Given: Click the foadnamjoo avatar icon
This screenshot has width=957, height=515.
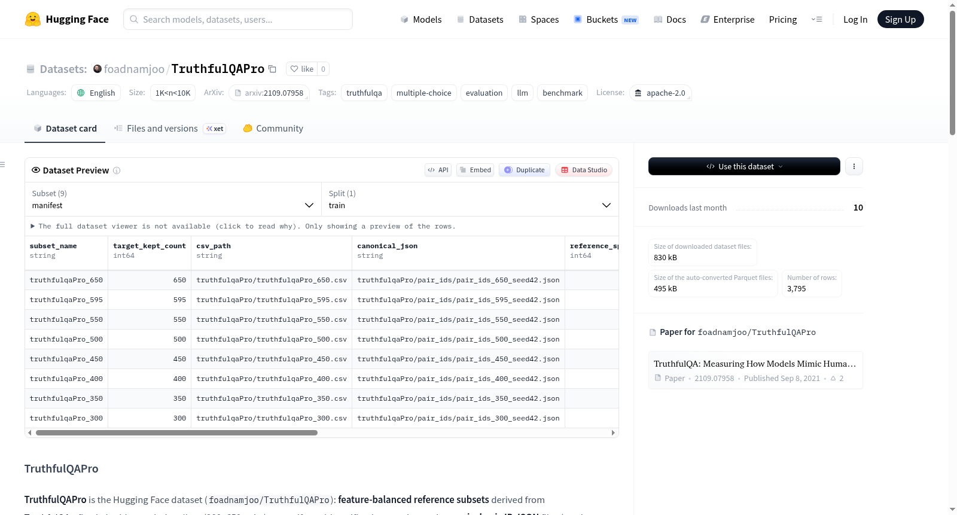Looking at the screenshot, I should (x=97, y=69).
